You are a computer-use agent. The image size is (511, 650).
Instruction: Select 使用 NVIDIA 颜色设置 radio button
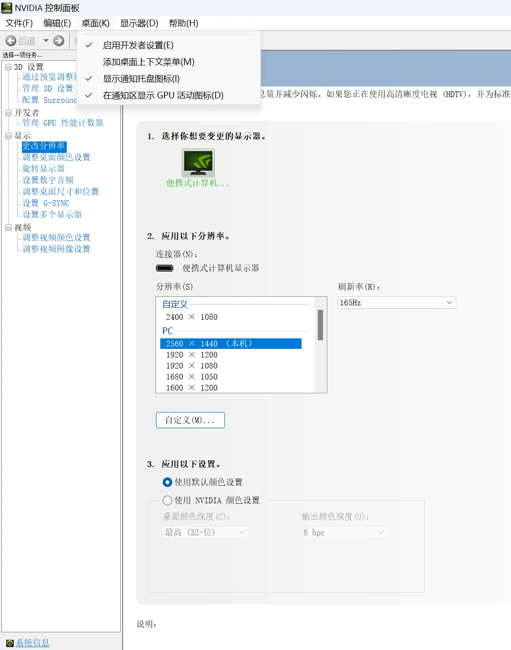click(x=167, y=500)
